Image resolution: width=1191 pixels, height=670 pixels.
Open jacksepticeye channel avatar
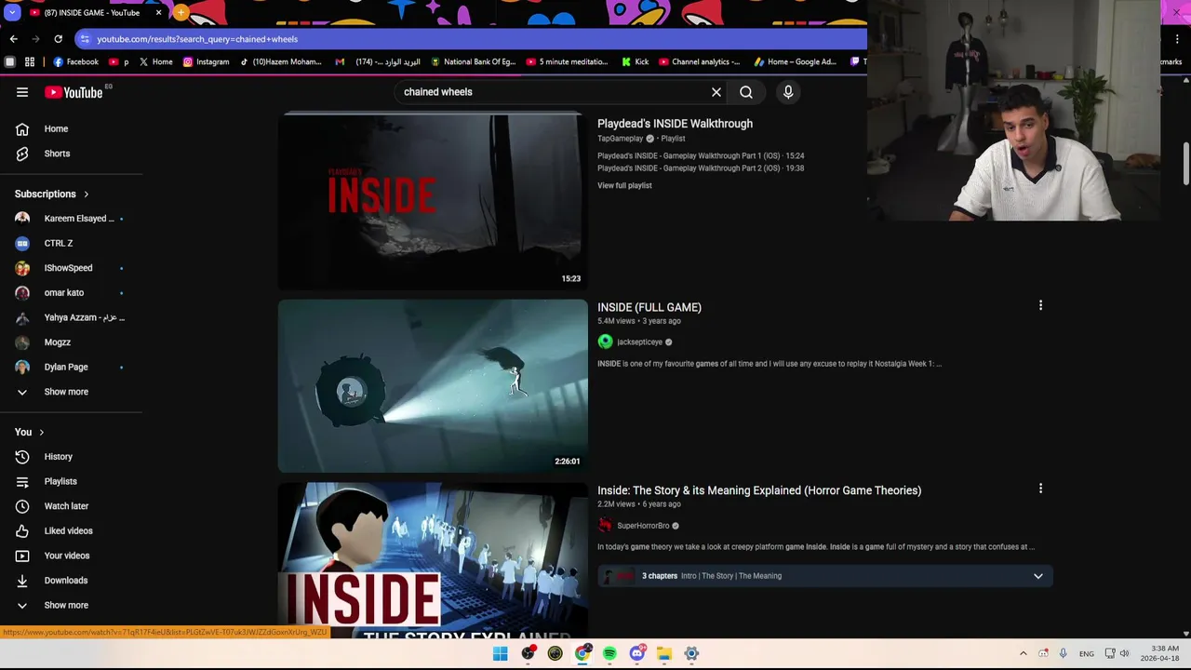pyautogui.click(x=606, y=342)
